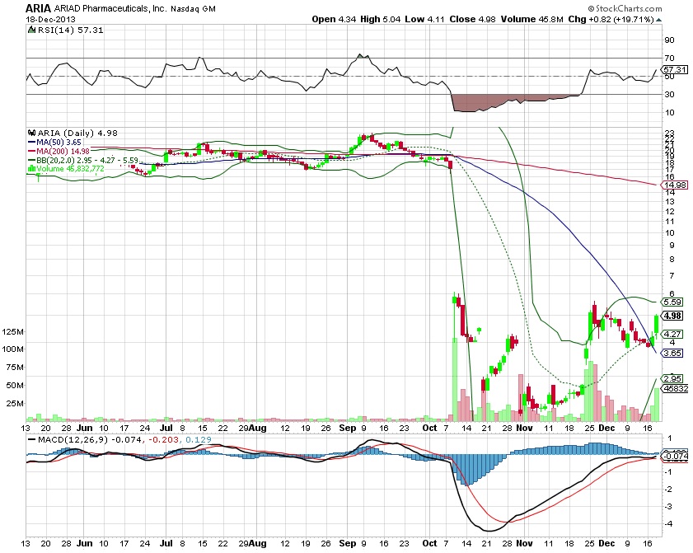The image size is (693, 553).
Task: Click the ARIAD Pharmaceuticals, Inc. company name
Action: coord(110,8)
